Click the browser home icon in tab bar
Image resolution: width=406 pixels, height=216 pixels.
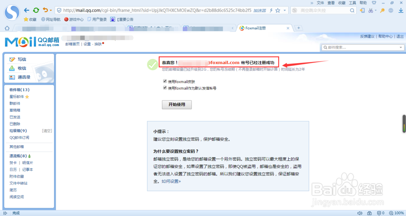(7, 28)
